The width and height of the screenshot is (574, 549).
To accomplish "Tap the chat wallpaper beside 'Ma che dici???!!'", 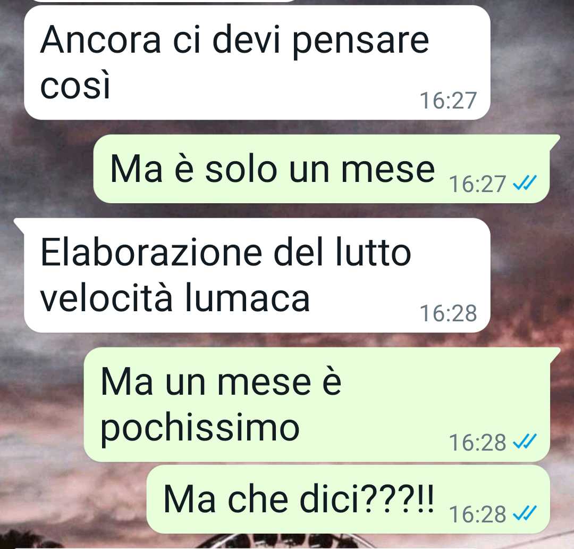I will point(73,499).
